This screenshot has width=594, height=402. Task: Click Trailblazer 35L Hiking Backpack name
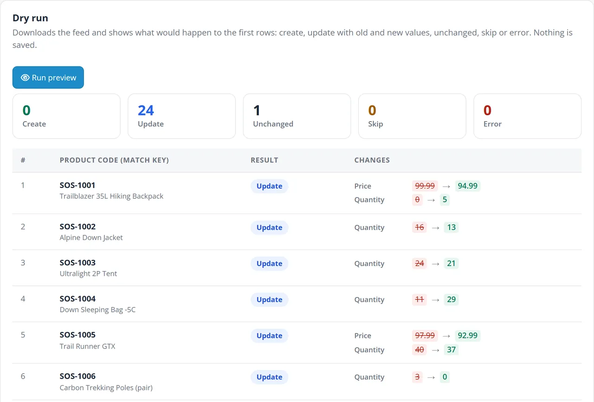point(111,196)
